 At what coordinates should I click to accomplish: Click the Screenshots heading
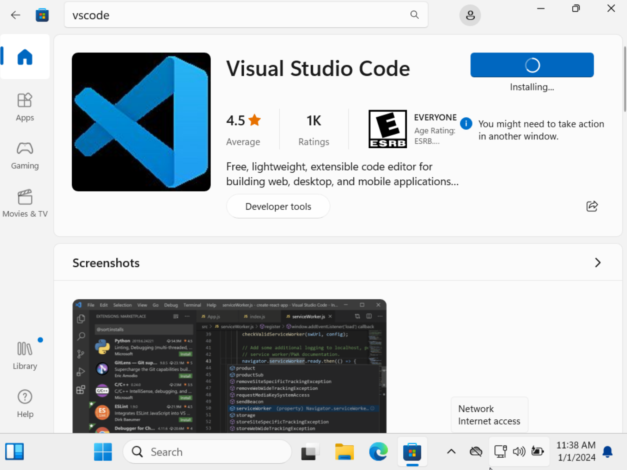[x=106, y=263]
